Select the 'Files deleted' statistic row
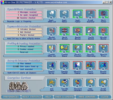 (24, 64)
